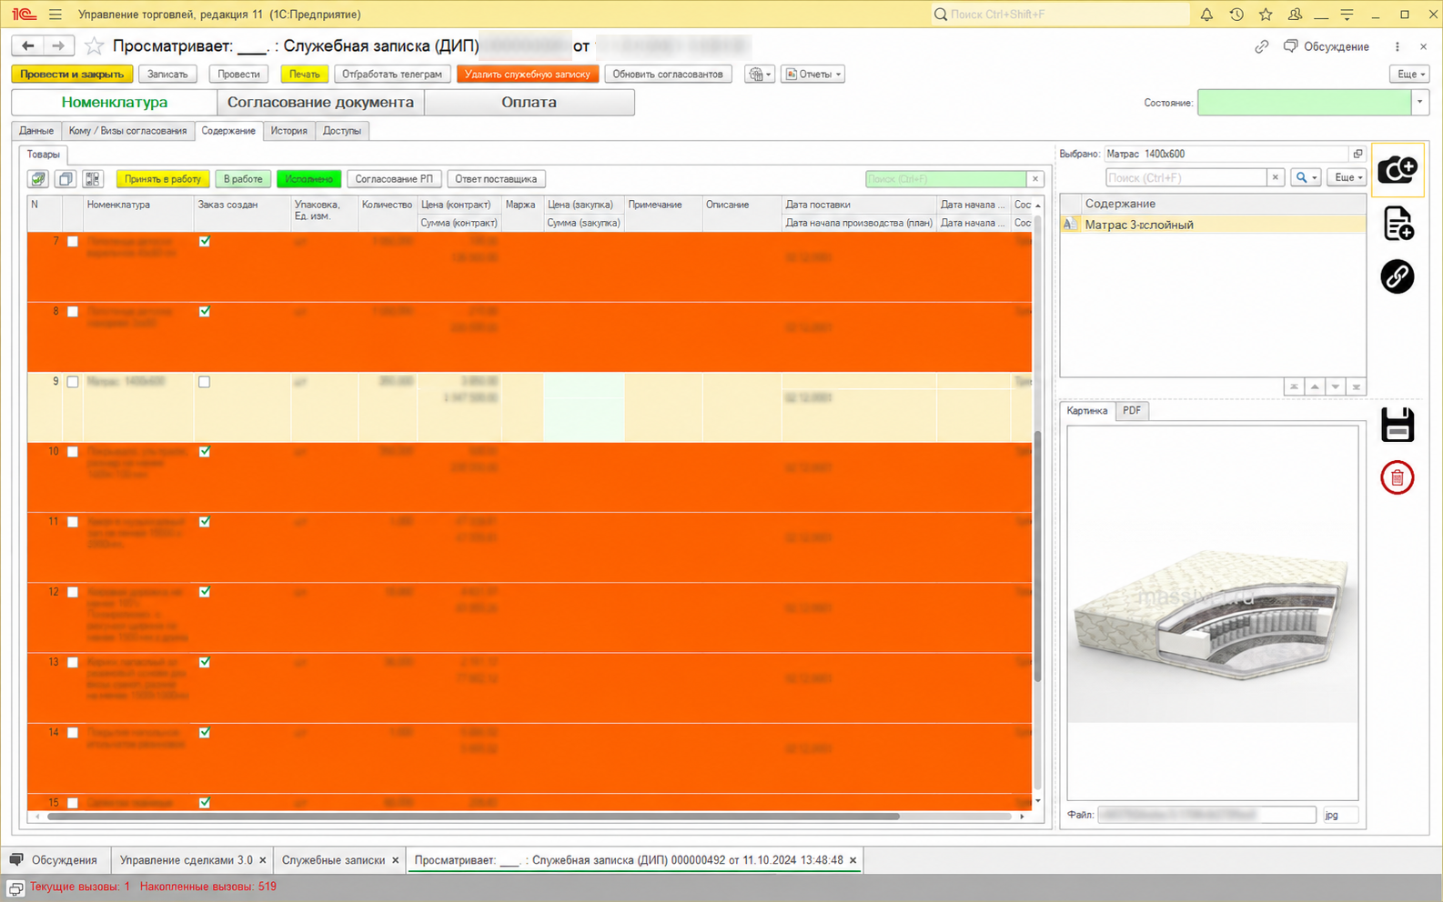Uncheck Заказ создан in row 13
Screen dimensions: 1443x902
(x=205, y=662)
